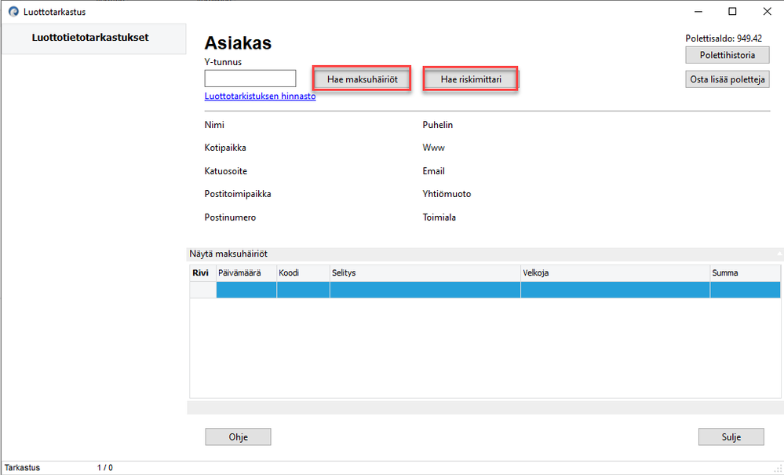Click the Hae riskimittari button
The image size is (784, 475).
pyautogui.click(x=471, y=79)
